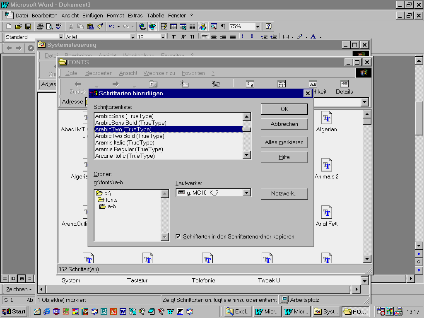Select Aramis Regular (TrueType) in list

[x=168, y=149]
